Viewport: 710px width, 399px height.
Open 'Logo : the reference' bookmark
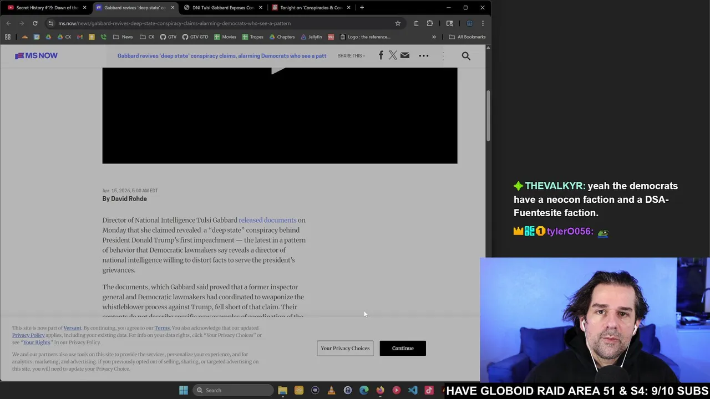(365, 37)
